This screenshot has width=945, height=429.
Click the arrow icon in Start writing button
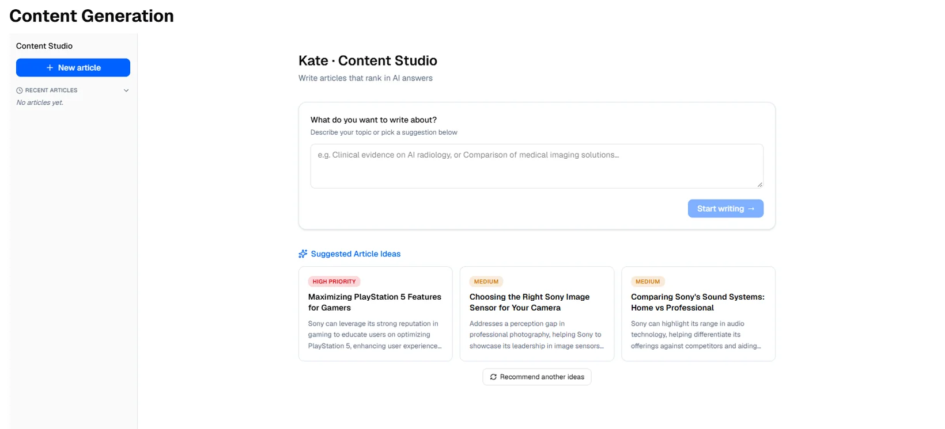[x=751, y=209]
